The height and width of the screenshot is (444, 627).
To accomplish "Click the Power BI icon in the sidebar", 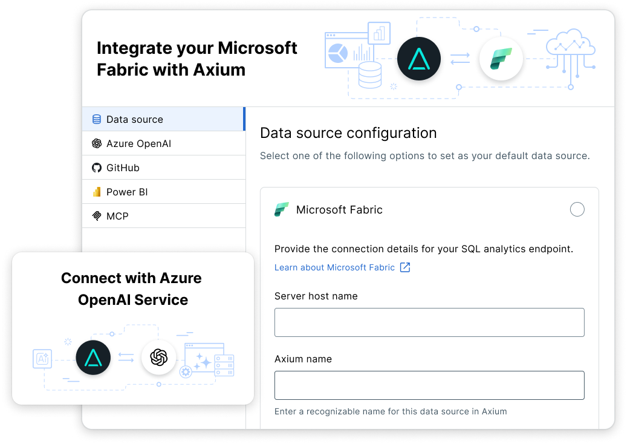I will pyautogui.click(x=97, y=192).
